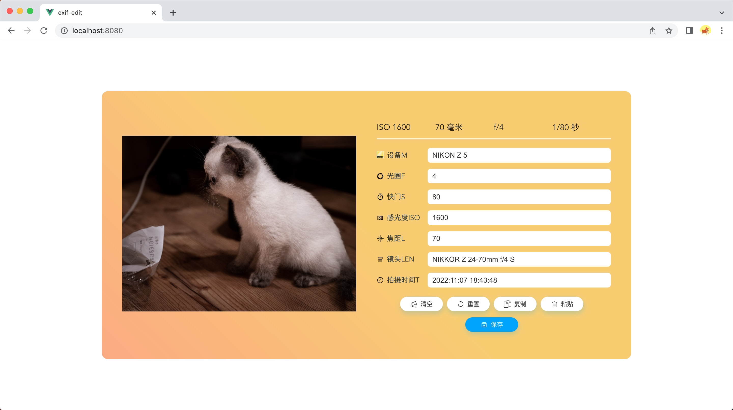The image size is (733, 410).
Task: Click the clock icon beside 拍摄时间T
Action: pyautogui.click(x=380, y=280)
